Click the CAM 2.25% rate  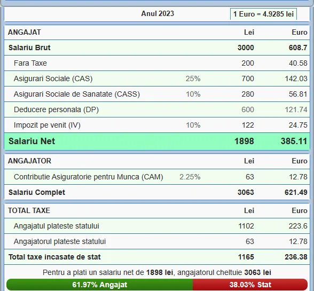tap(190, 177)
